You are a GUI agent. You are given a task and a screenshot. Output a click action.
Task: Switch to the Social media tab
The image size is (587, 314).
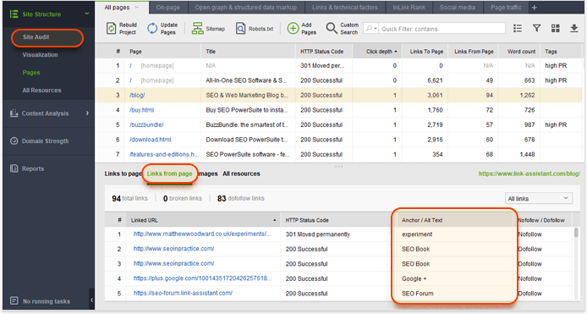[x=457, y=8]
